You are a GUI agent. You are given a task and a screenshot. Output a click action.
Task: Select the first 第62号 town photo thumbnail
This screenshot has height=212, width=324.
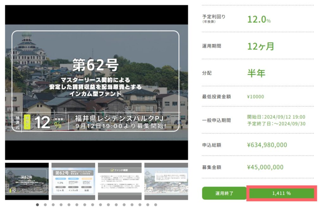point(27,181)
